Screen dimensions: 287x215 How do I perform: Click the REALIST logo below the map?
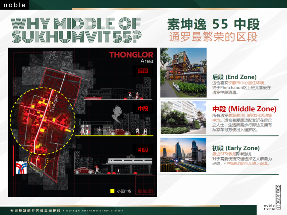pyautogui.click(x=145, y=191)
